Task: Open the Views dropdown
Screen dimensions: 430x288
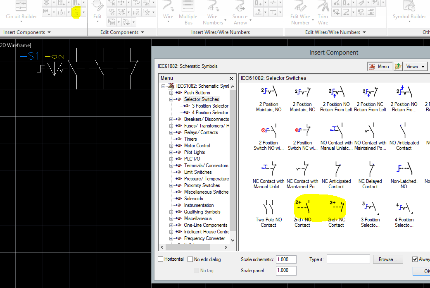Action: click(x=415, y=67)
